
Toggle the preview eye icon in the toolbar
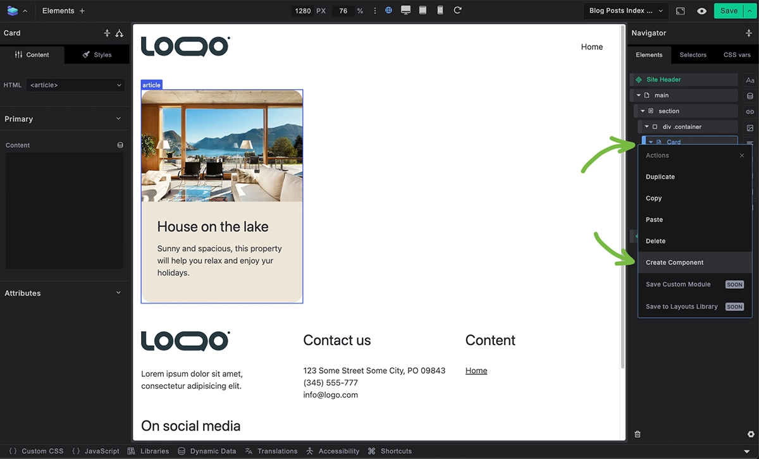click(701, 11)
